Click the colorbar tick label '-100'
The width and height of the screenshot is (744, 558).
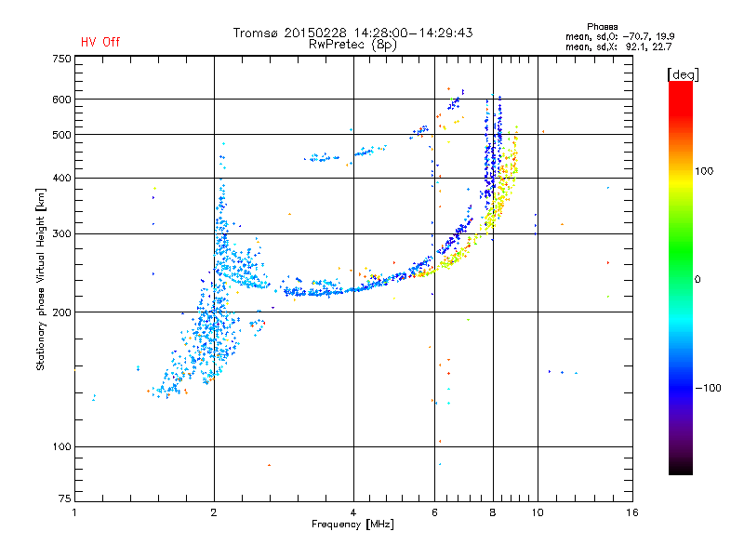click(708, 388)
